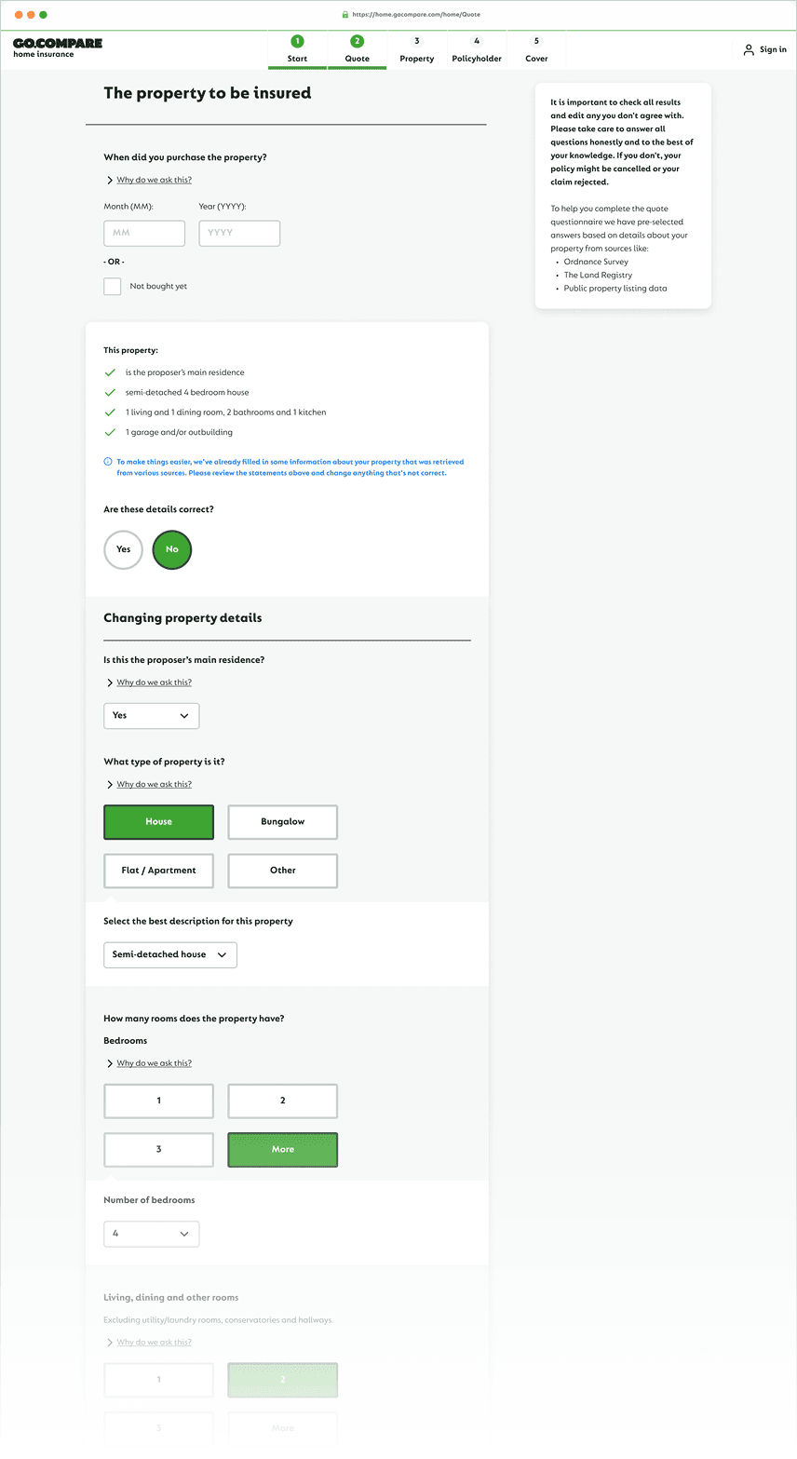Click the green circled 2 on the Quote step
This screenshot has height=1459, width=797.
click(358, 42)
